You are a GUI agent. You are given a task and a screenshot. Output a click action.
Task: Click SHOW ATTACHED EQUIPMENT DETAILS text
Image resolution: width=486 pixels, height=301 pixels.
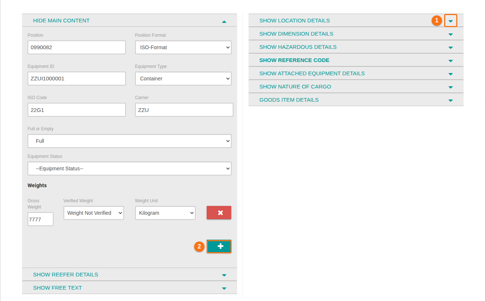click(312, 73)
